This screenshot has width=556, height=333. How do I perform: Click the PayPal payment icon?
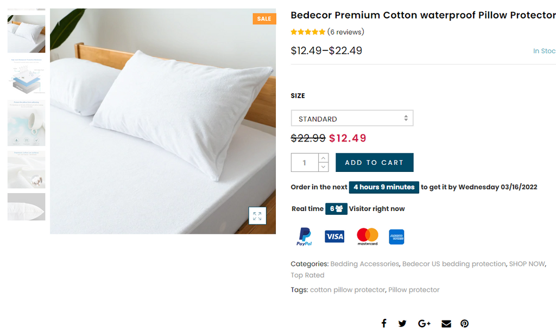pyautogui.click(x=304, y=236)
